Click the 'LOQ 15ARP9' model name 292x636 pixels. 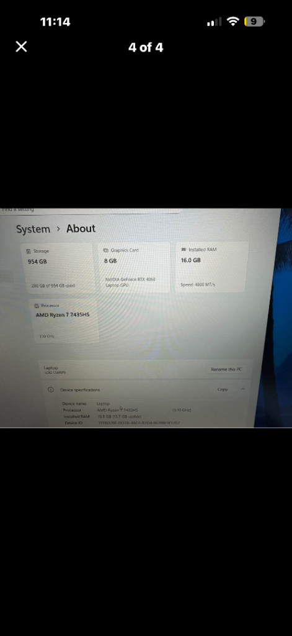coord(55,372)
